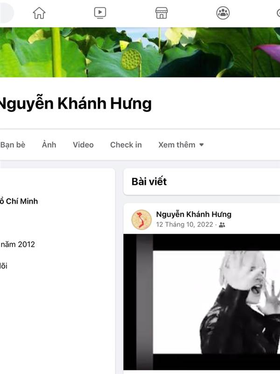
Task: Open the Check in tab
Action: [126, 145]
